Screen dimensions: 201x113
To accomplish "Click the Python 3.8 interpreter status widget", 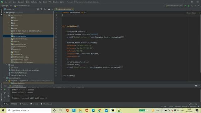I will point(189,106).
